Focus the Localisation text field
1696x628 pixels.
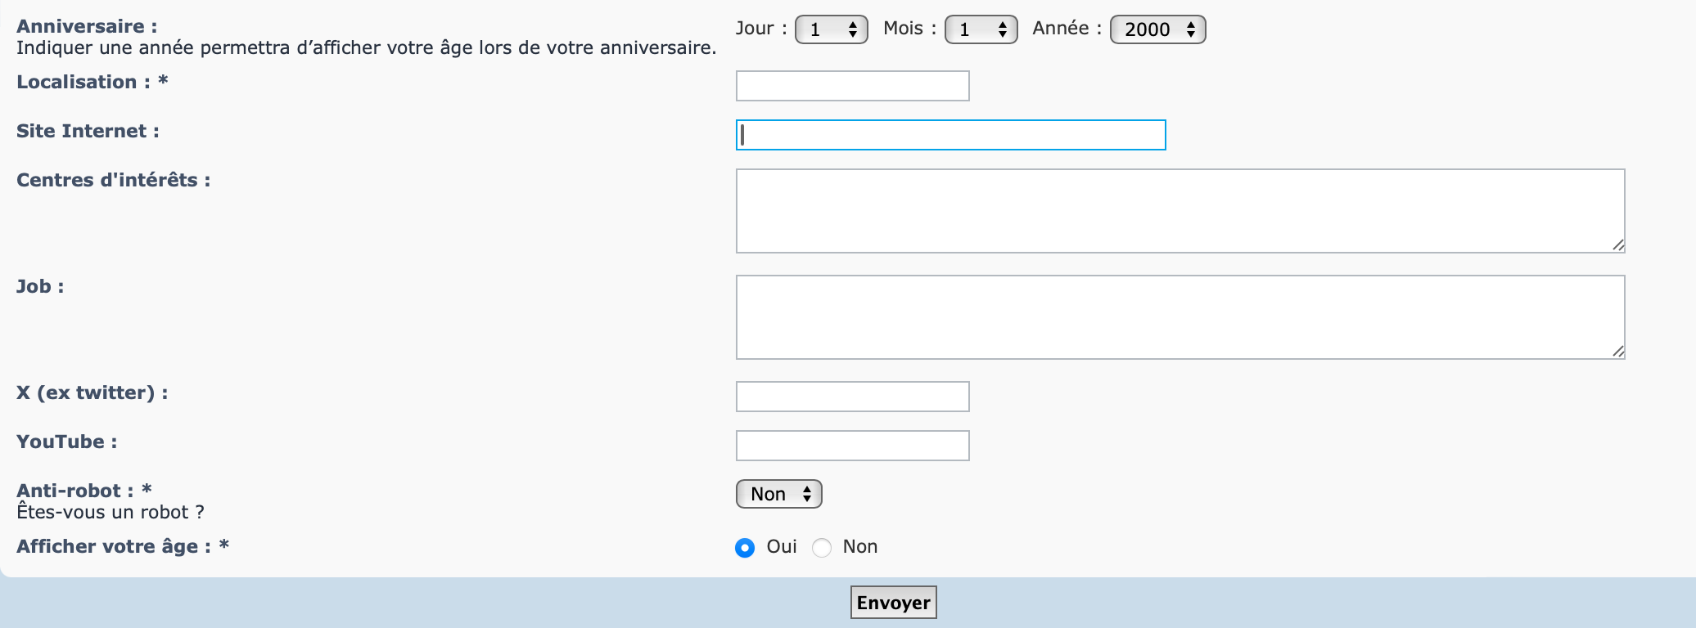pyautogui.click(x=852, y=86)
